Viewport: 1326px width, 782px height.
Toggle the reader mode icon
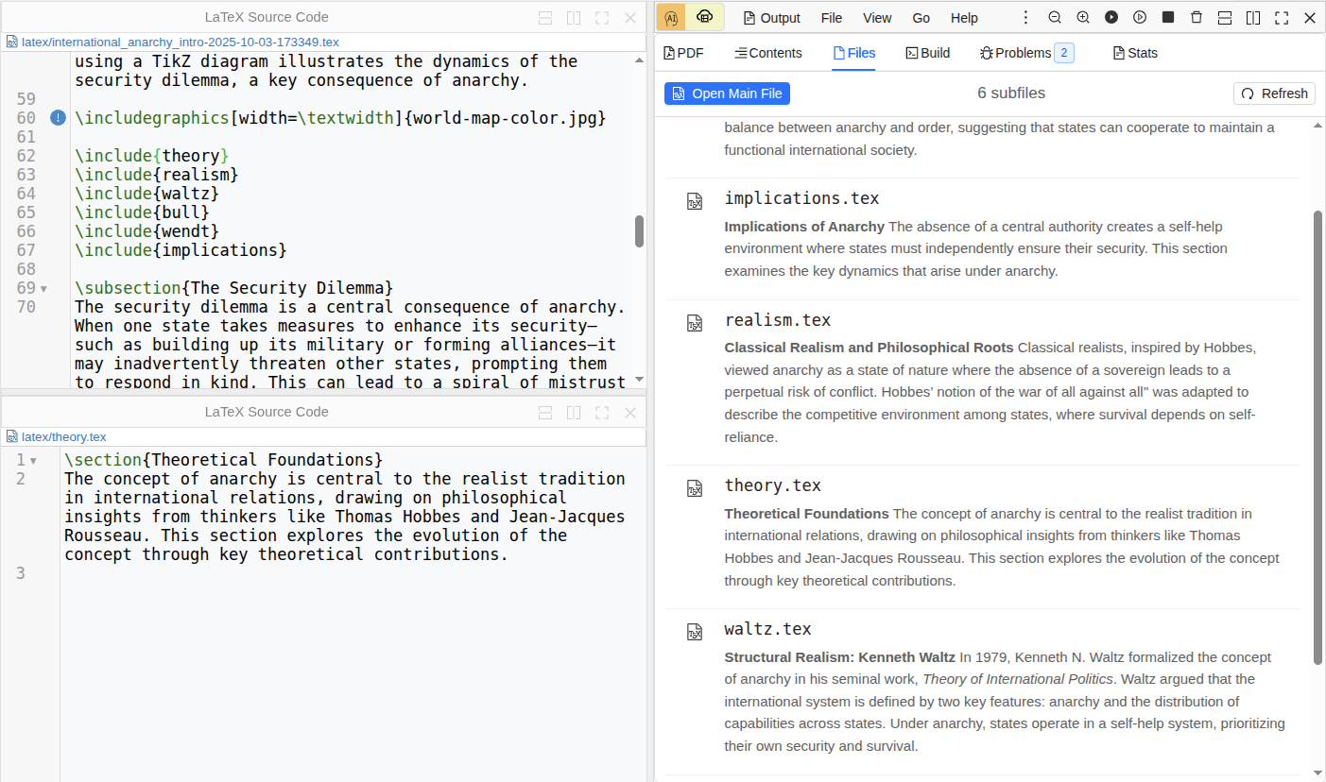(703, 17)
